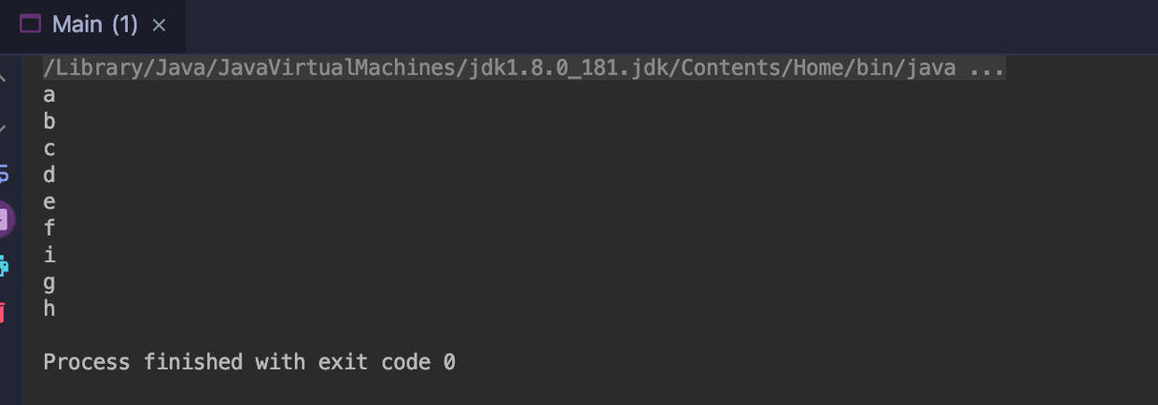Click the purple run-window icon on Main tab
Viewport: 1158px width, 405px height.
pyautogui.click(x=31, y=24)
